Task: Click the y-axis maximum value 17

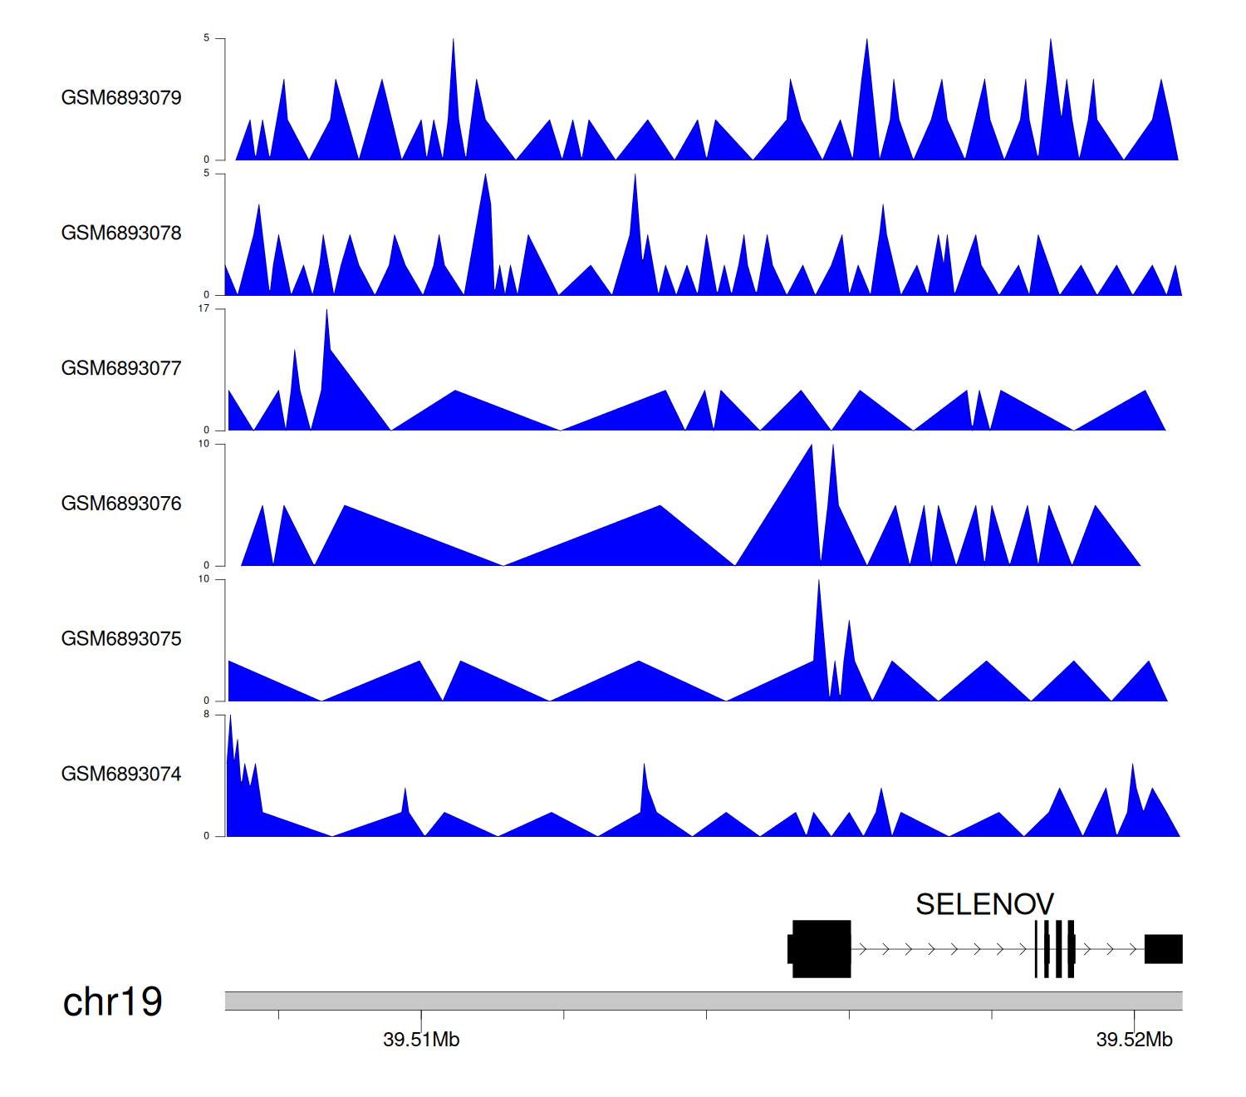Action: click(204, 309)
